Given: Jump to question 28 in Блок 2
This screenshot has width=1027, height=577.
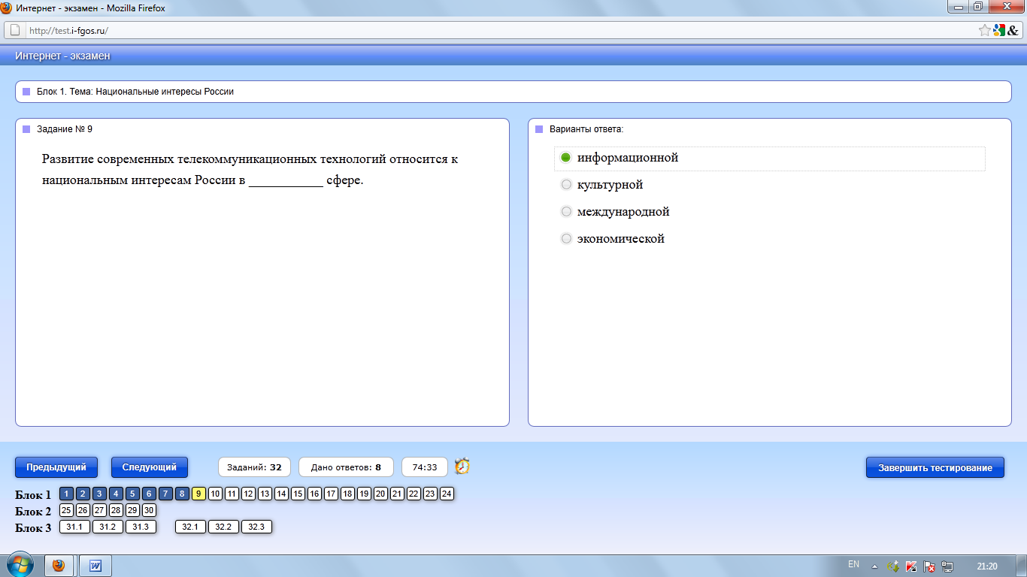Looking at the screenshot, I should click(x=116, y=510).
